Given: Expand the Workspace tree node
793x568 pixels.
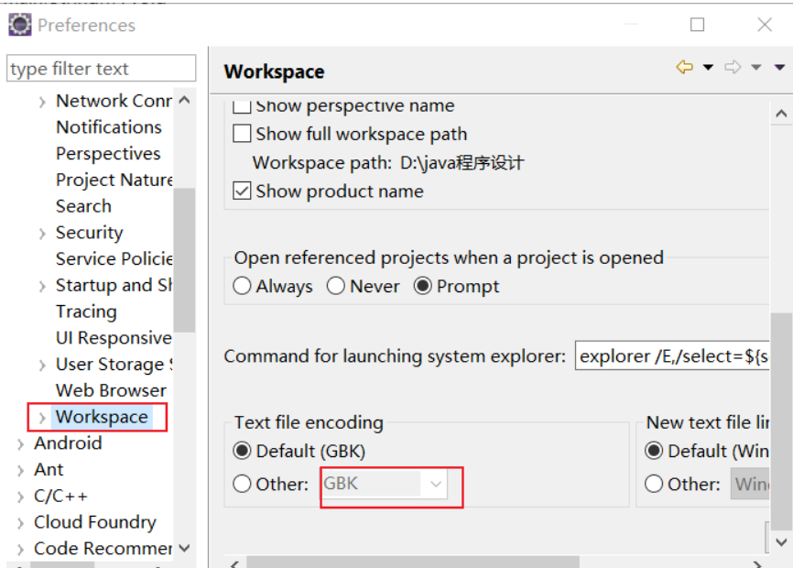Looking at the screenshot, I should click(42, 417).
